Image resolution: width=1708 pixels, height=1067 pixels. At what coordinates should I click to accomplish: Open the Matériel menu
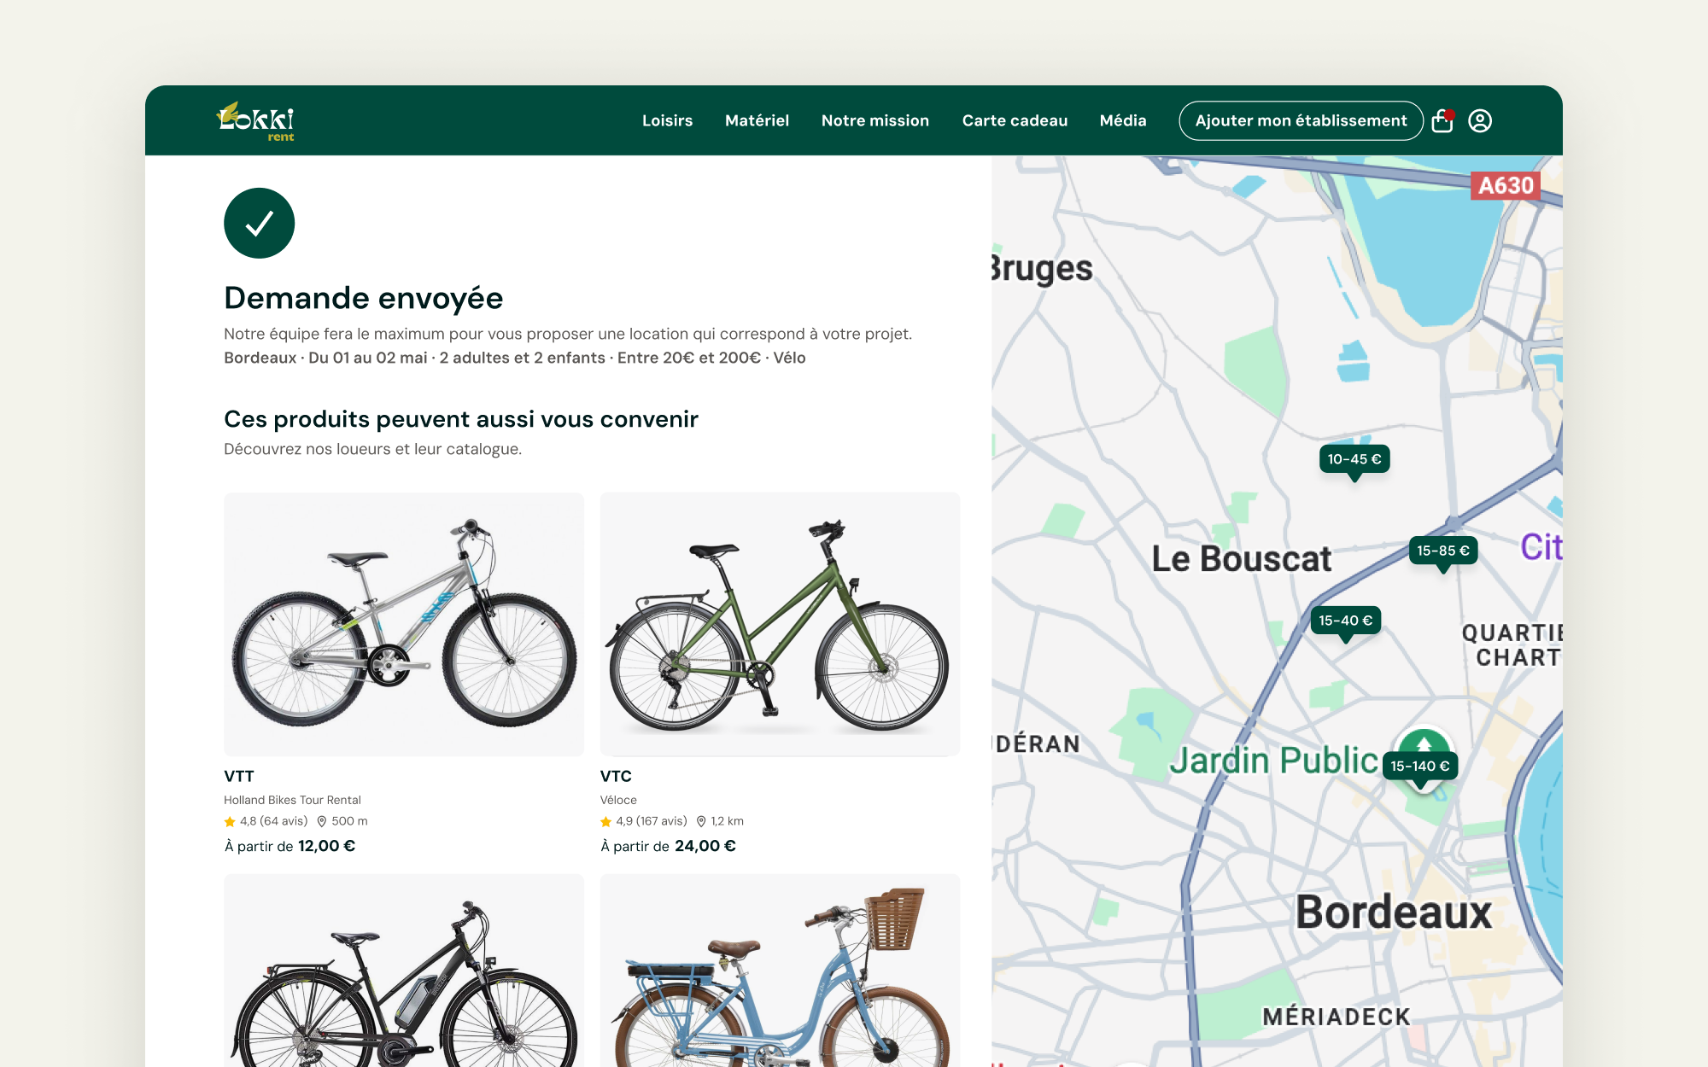point(757,121)
